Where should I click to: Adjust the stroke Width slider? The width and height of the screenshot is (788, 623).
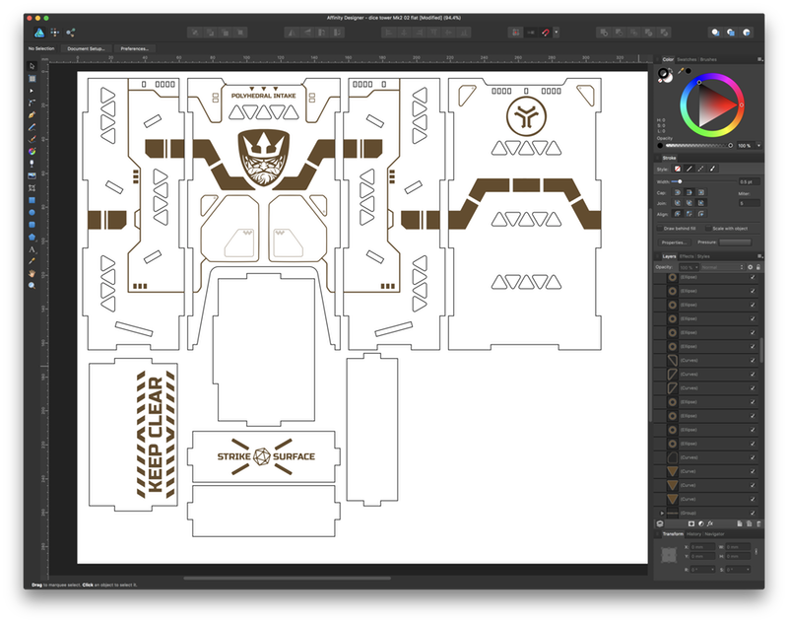703,181
